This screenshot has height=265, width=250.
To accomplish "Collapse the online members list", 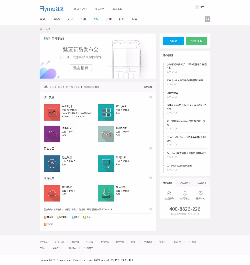I will coord(151,209).
